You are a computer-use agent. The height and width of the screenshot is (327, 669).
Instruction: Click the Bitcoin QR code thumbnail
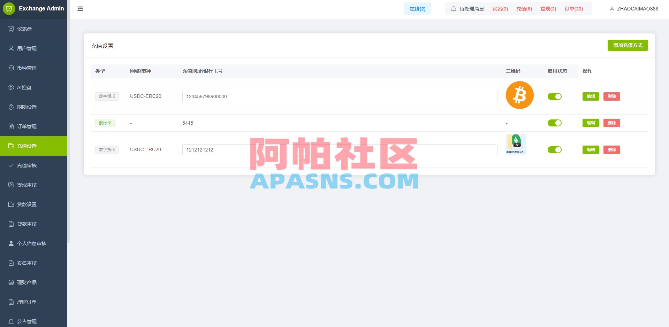click(x=519, y=95)
